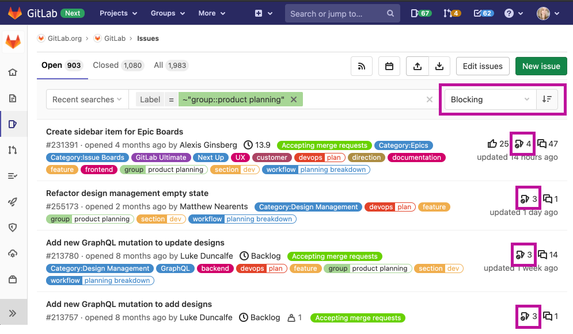The height and width of the screenshot is (334, 573).
Task: Click the New issue button
Action: tap(541, 66)
